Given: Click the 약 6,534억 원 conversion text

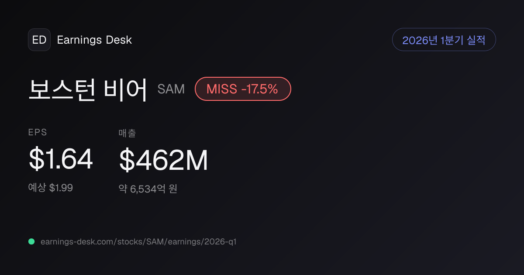Looking at the screenshot, I should (148, 189).
